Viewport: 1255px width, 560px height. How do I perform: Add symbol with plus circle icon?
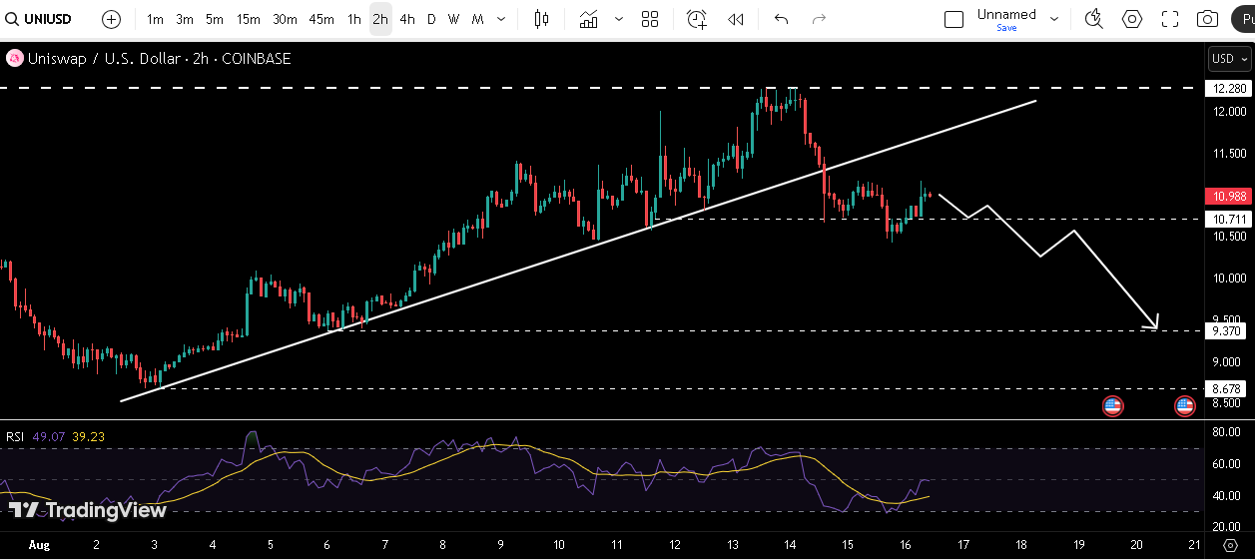[x=112, y=19]
